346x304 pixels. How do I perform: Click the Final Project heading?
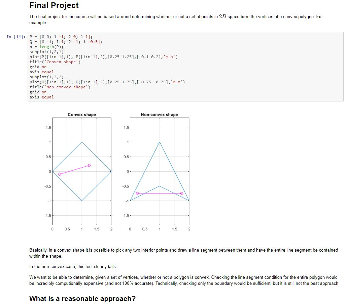[54, 5]
